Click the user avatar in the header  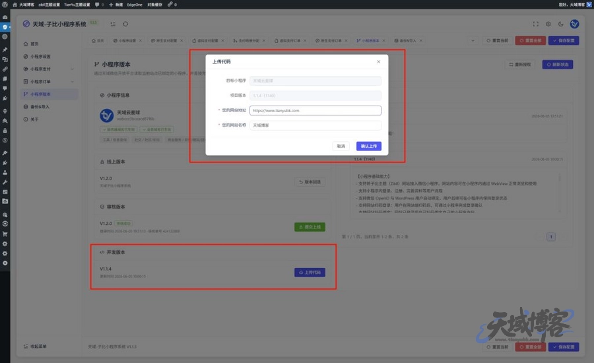click(x=574, y=24)
